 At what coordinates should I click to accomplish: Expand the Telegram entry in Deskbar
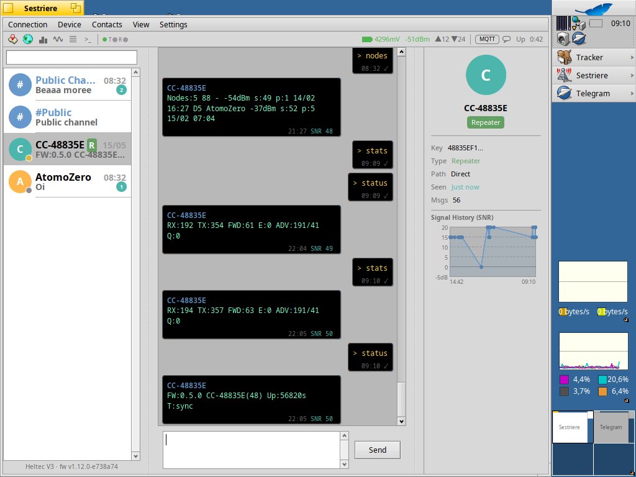(593, 93)
